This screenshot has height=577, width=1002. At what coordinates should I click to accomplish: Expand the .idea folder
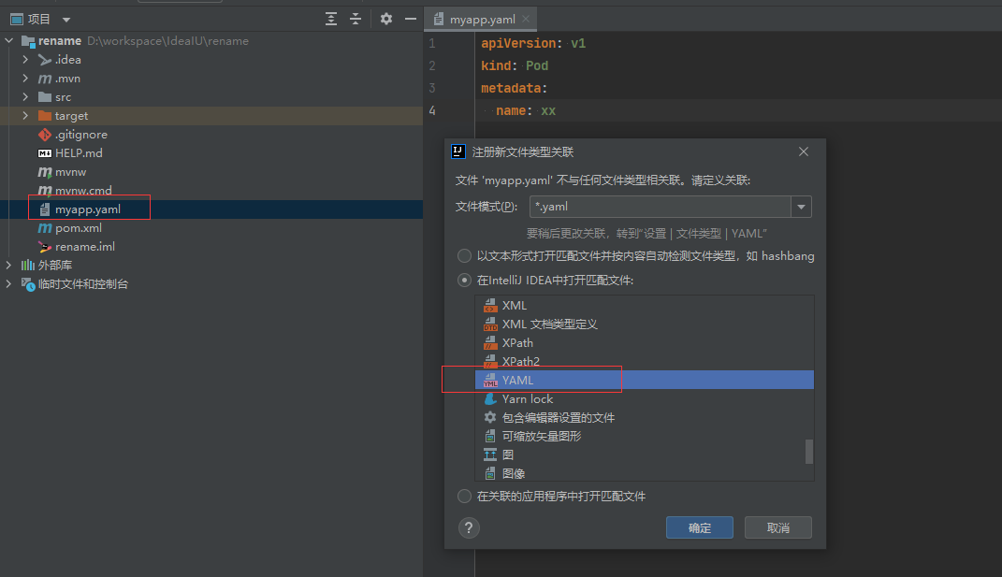[25, 60]
